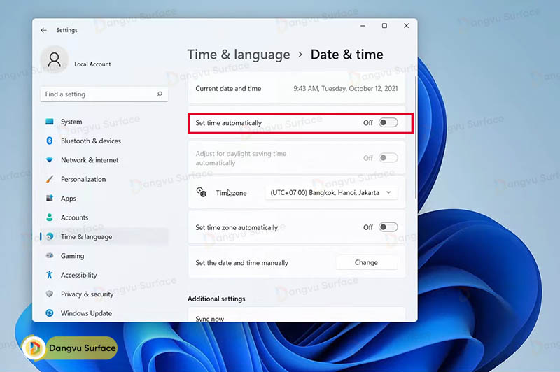Click the Accounts person icon
This screenshot has width=560, height=372.
[50, 217]
